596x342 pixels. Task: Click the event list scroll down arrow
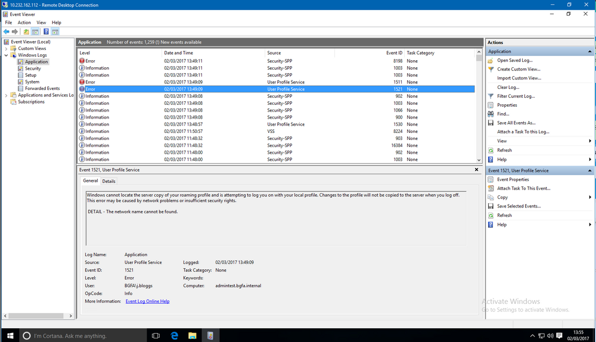click(x=479, y=160)
